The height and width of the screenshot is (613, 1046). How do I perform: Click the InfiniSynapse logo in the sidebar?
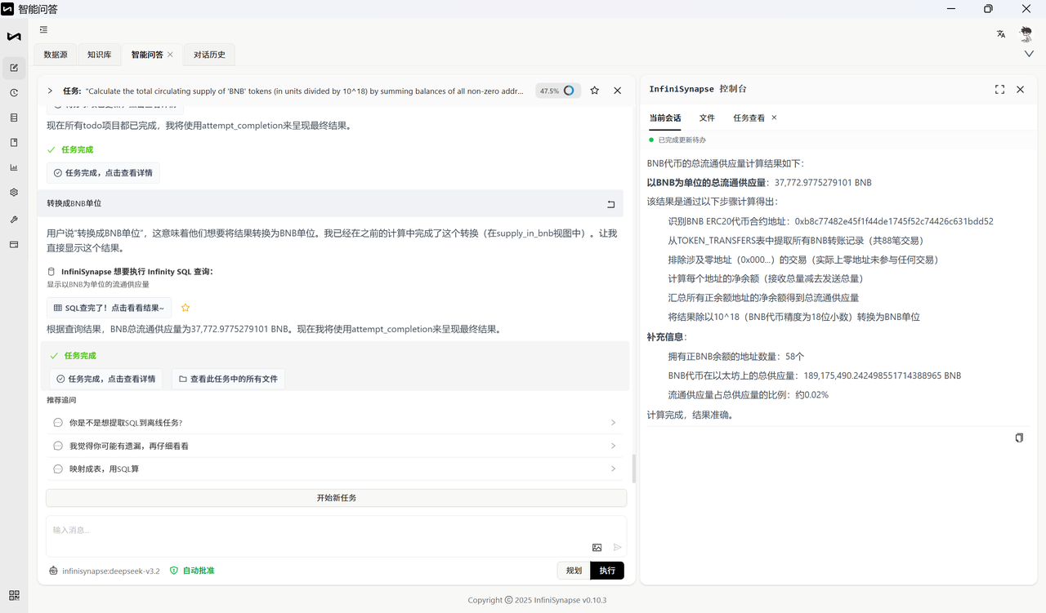coord(14,37)
